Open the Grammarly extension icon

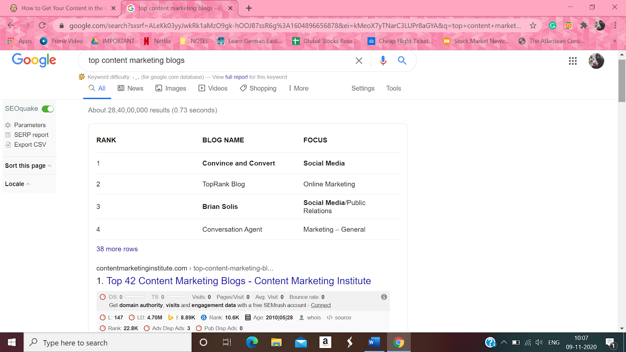552,25
